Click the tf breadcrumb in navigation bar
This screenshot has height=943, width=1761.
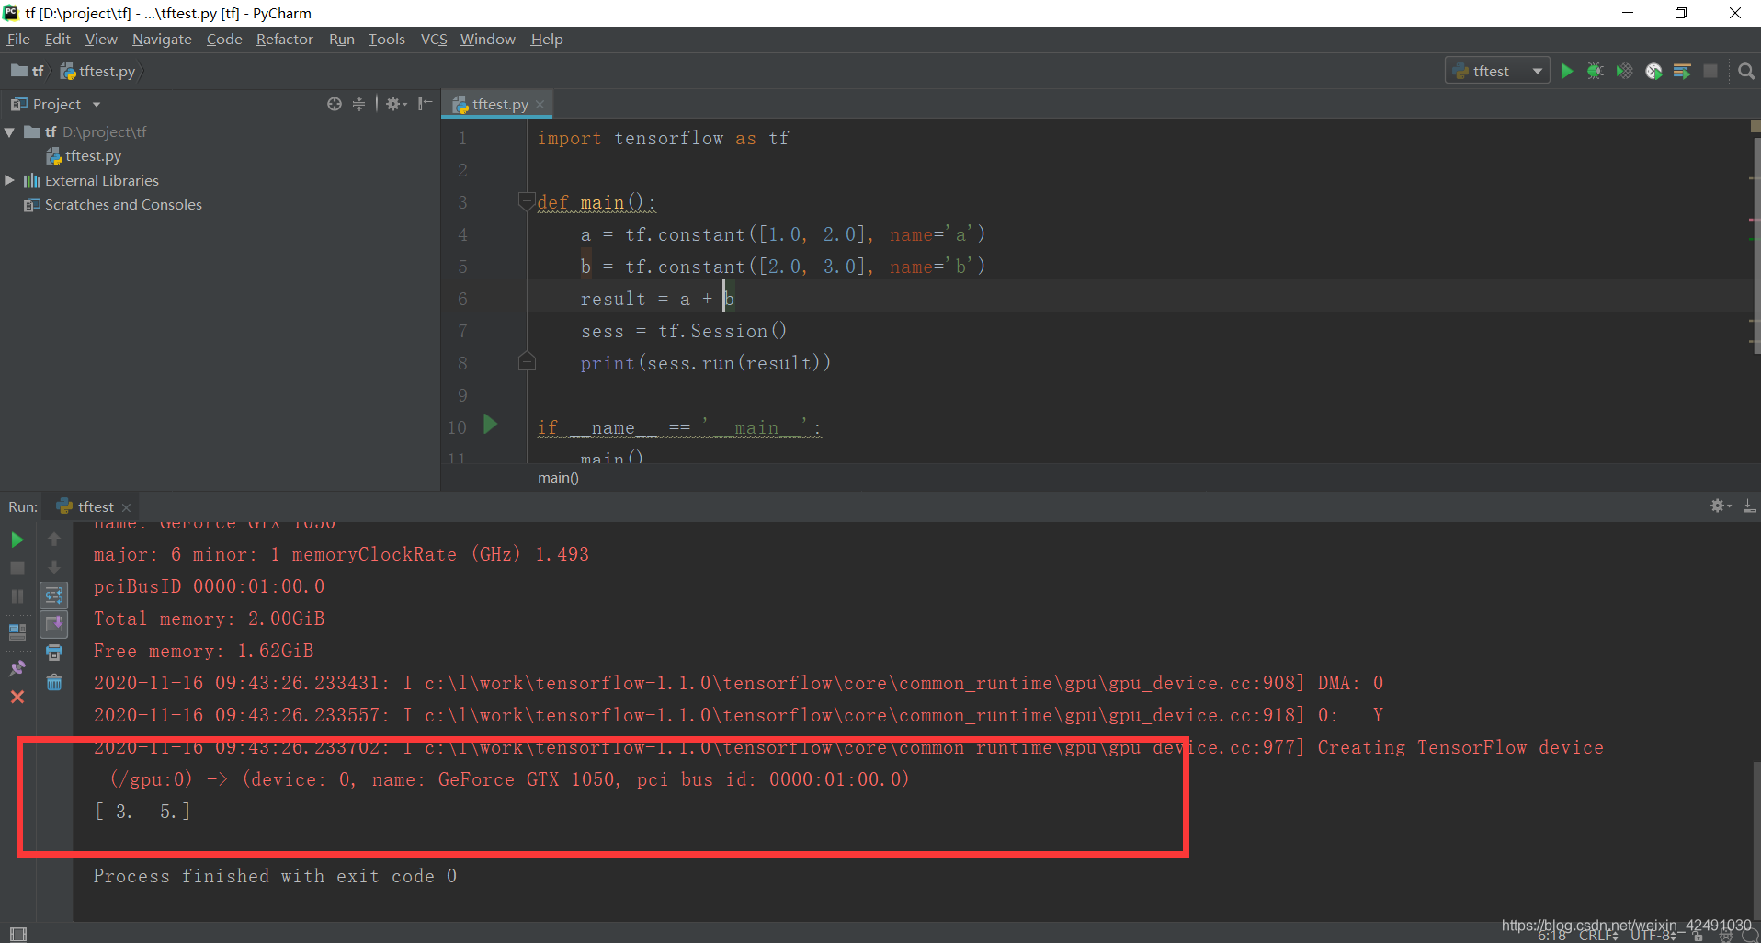click(x=28, y=71)
